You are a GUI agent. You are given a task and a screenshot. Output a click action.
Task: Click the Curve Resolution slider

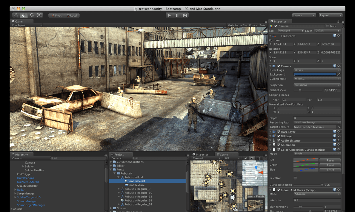tap(308, 185)
